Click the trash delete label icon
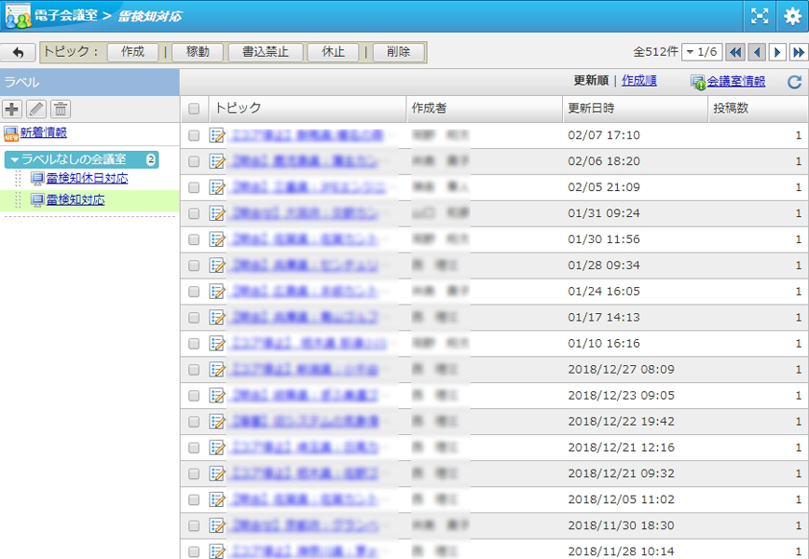The width and height of the screenshot is (809, 559). point(61,109)
